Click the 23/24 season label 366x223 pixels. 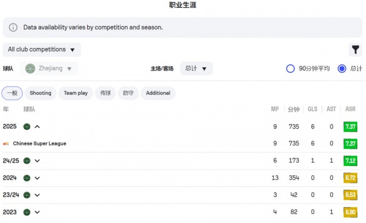11,195
